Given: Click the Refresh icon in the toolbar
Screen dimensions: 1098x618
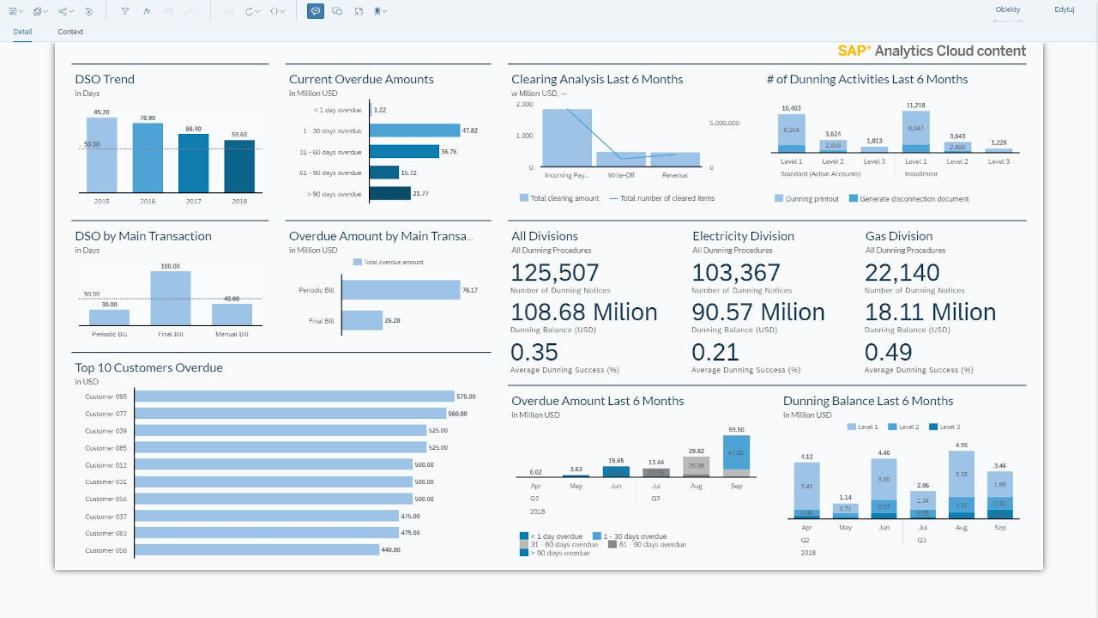Looking at the screenshot, I should pos(250,11).
